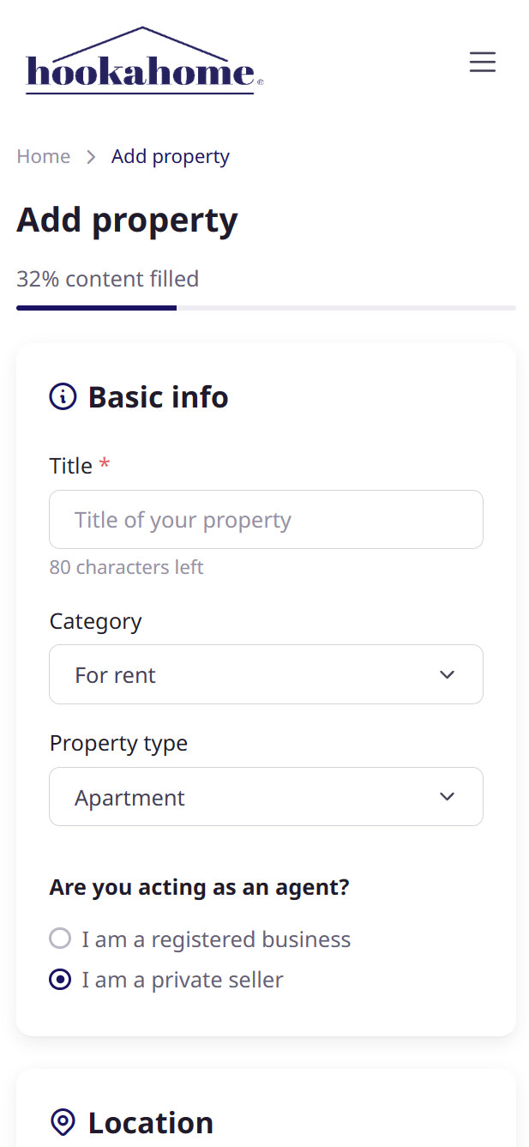This screenshot has width=529, height=1147.
Task: Open the Category 'For rent' dropdown
Action: click(266, 674)
